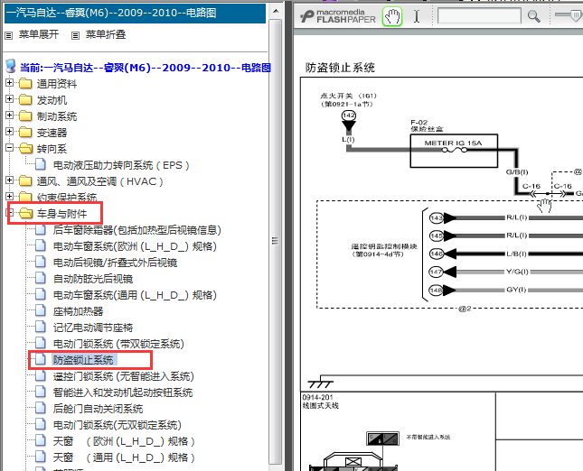Click the HVAC folder icon
The width and height of the screenshot is (583, 471).
(x=25, y=180)
